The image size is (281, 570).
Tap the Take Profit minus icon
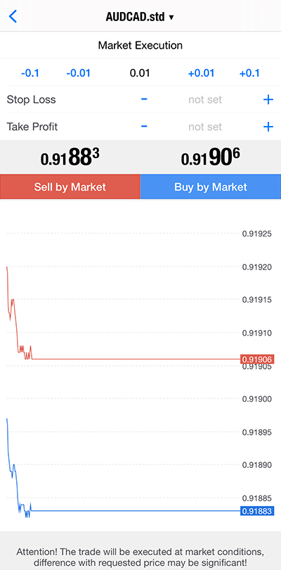point(144,127)
